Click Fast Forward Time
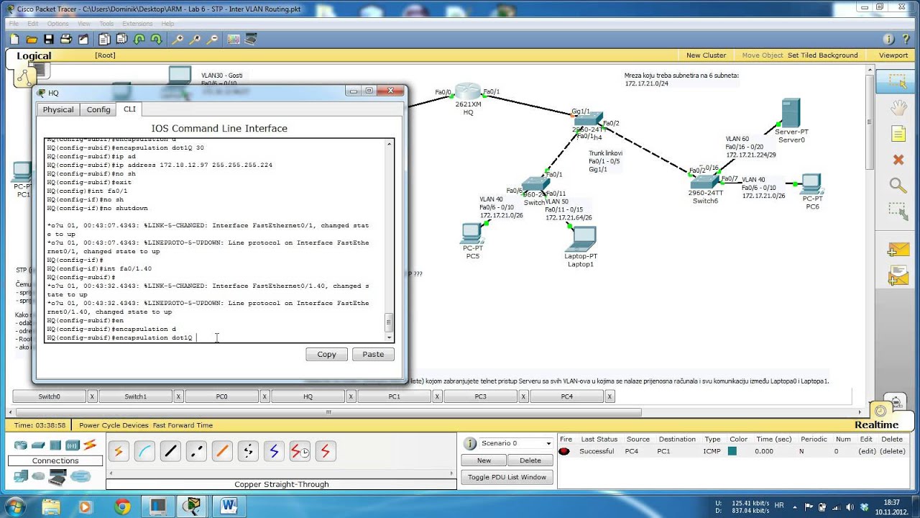The width and height of the screenshot is (920, 518). point(183,425)
